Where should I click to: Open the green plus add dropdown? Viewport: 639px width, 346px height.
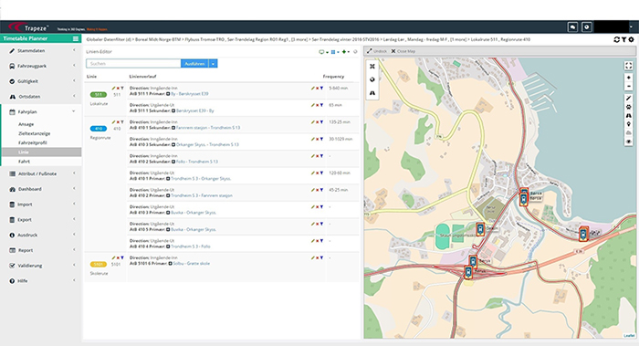point(346,52)
